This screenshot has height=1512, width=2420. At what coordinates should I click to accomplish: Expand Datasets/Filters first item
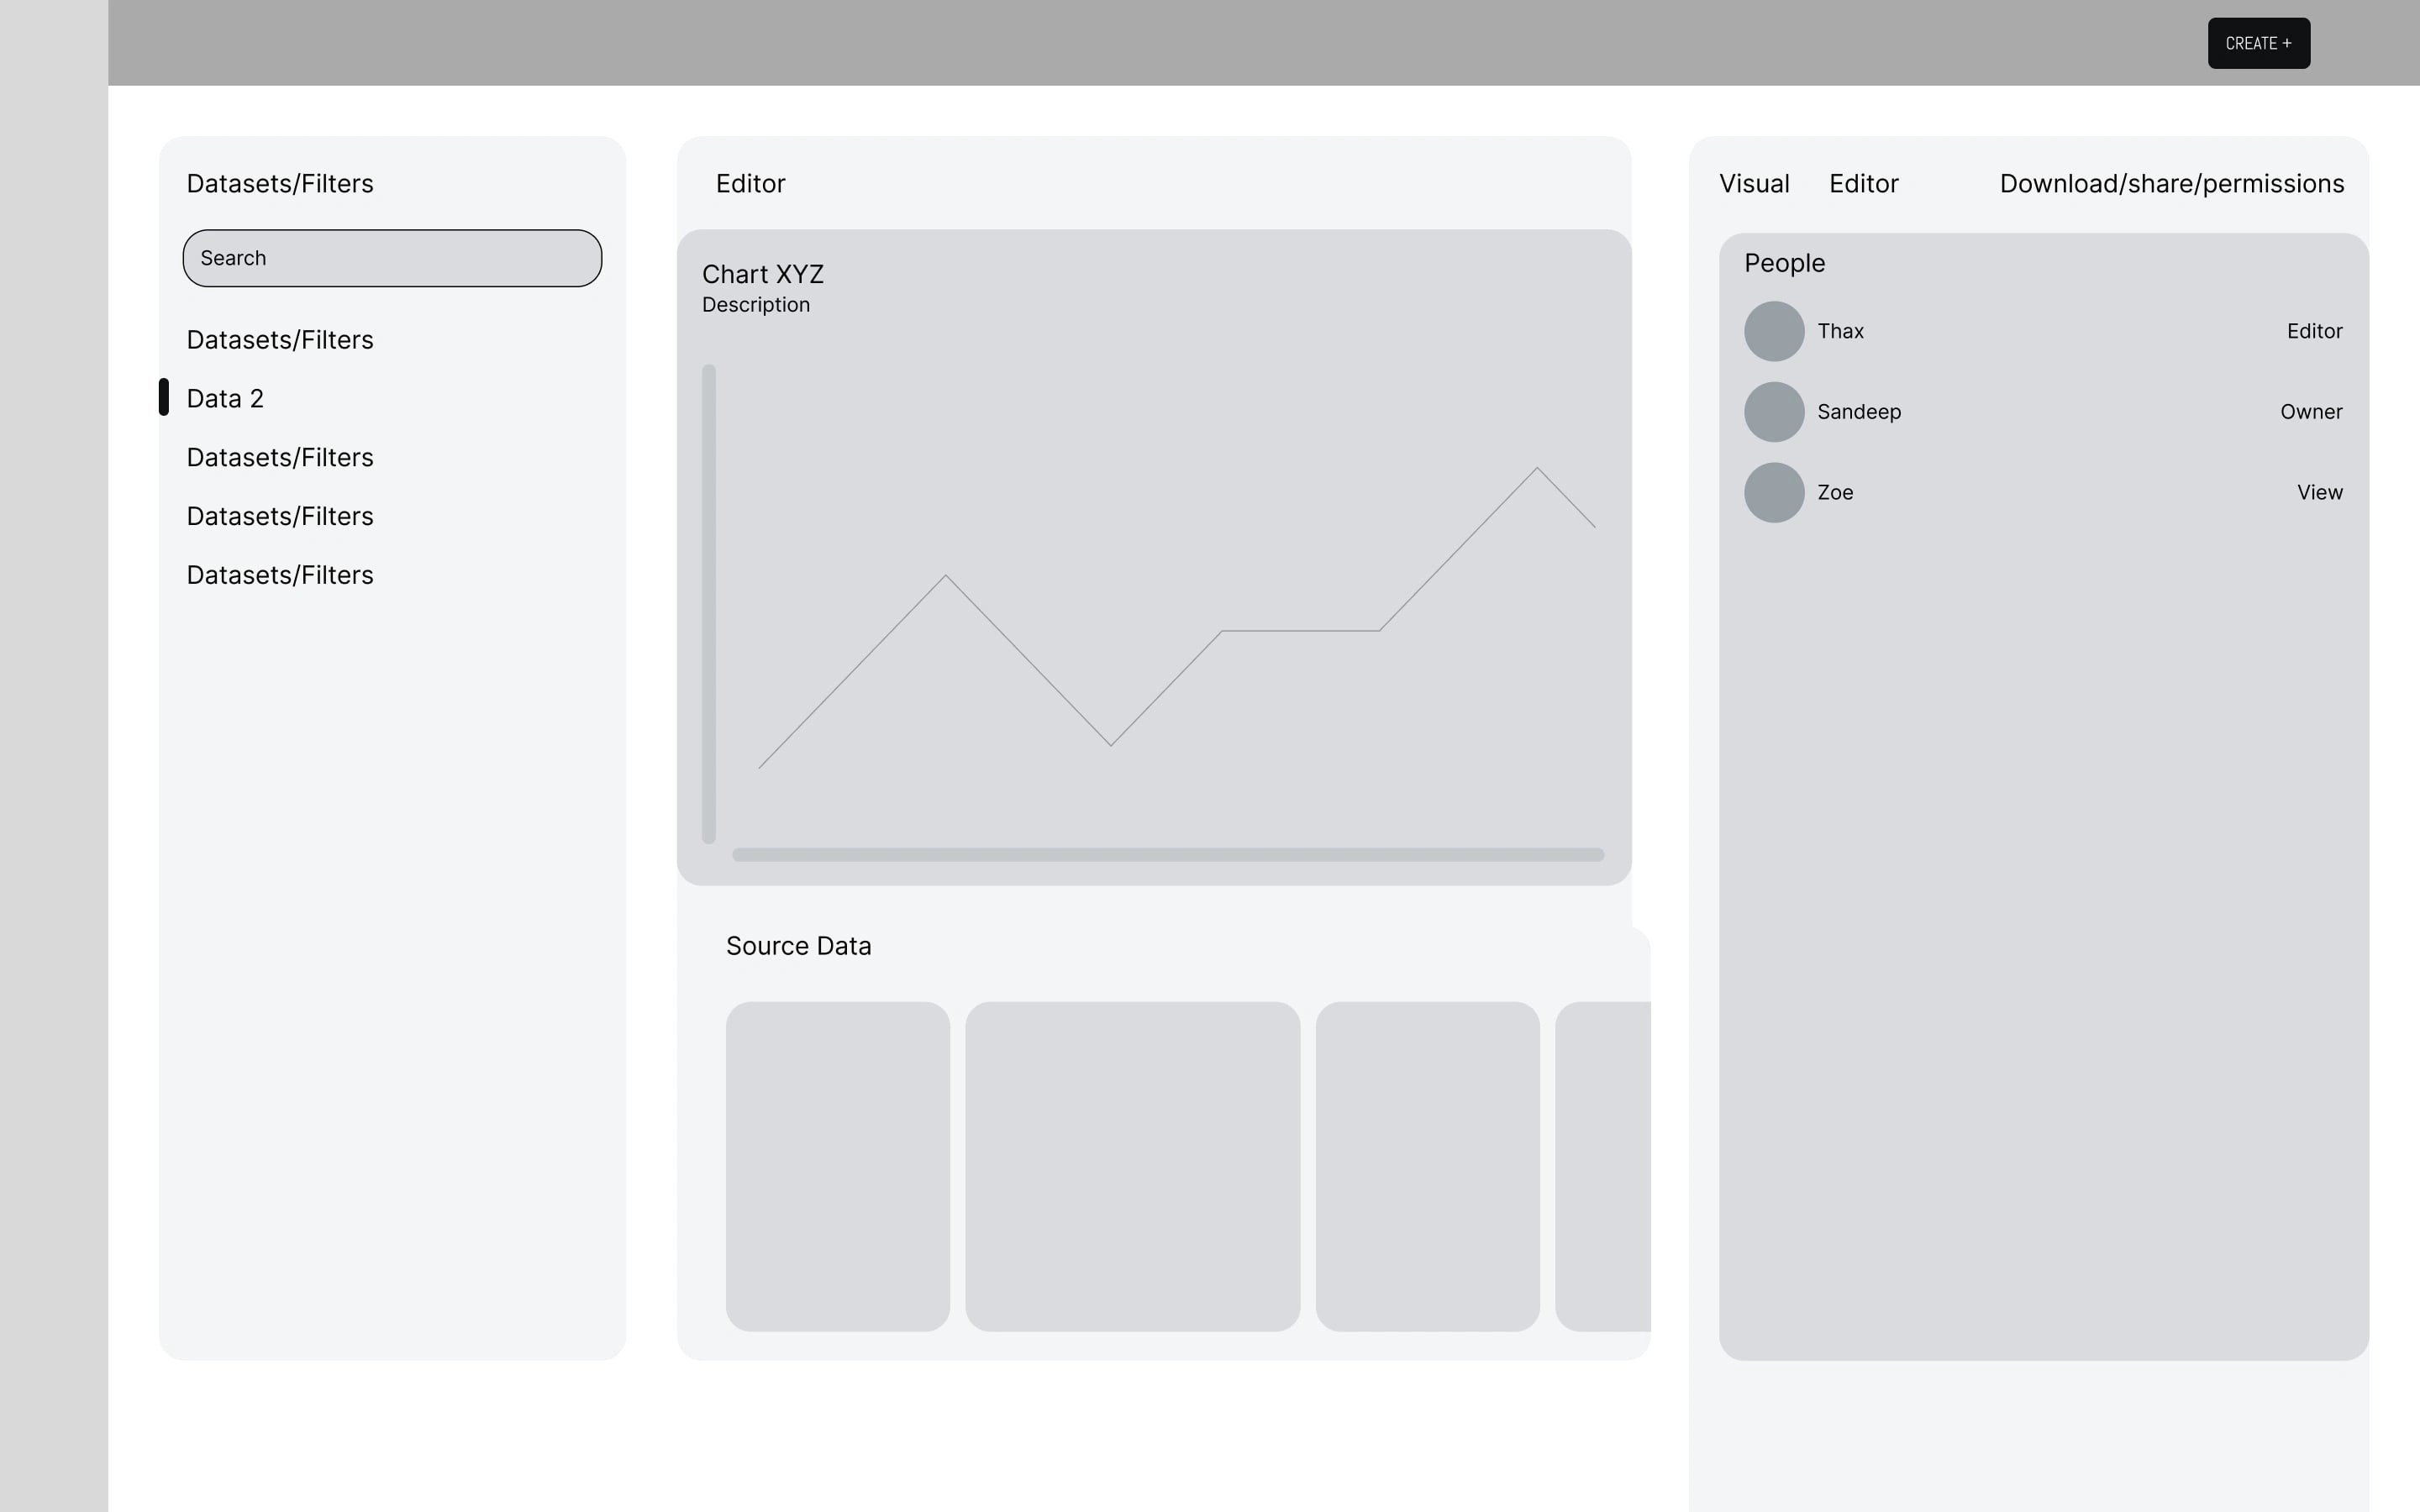(281, 339)
